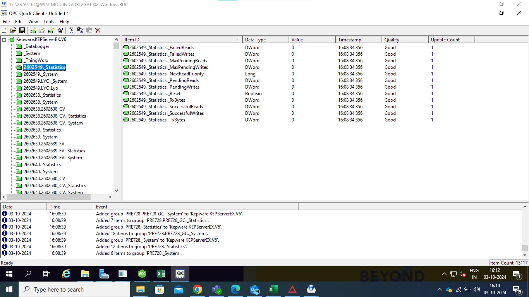
Task: Open Internet Explorer from the remote taskbar
Action: coord(66,274)
